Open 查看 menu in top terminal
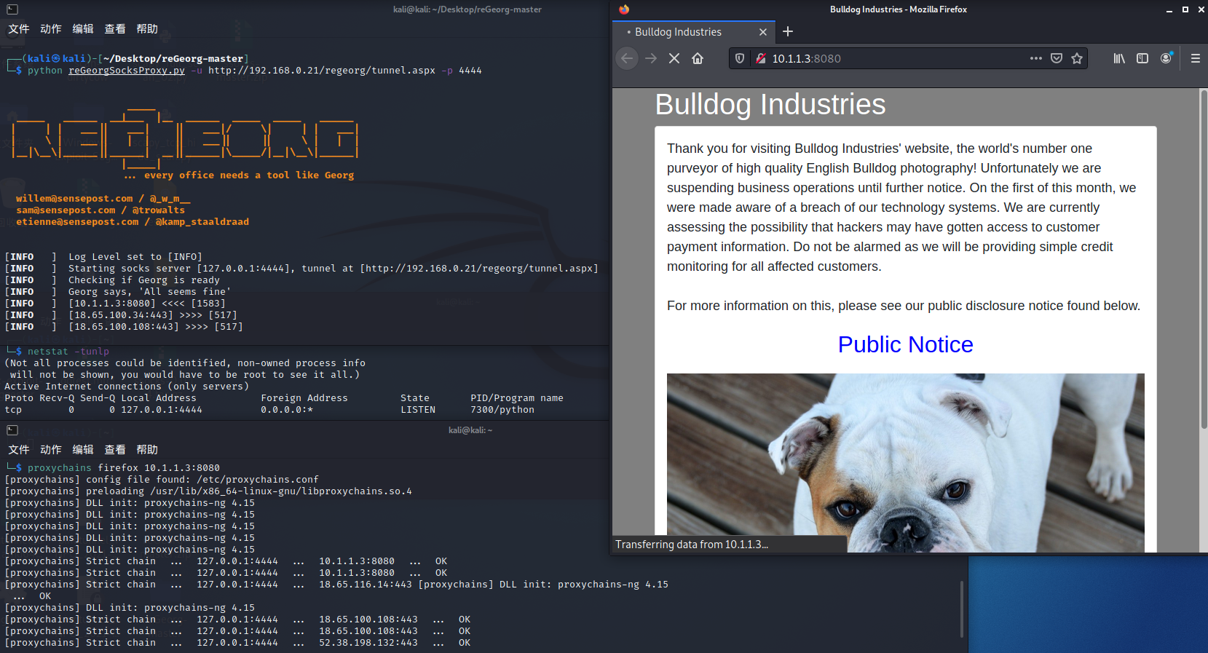 115,29
